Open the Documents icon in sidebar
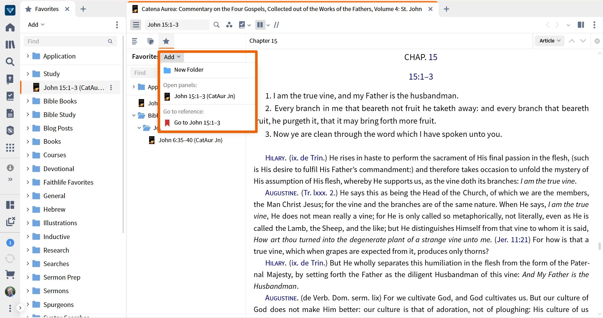The height and width of the screenshot is (318, 603). (10, 113)
